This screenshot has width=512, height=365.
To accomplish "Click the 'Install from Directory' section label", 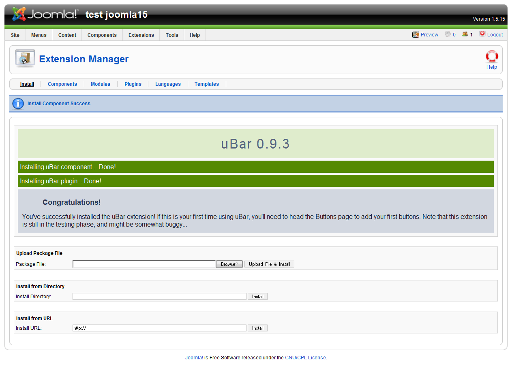I will pos(40,286).
